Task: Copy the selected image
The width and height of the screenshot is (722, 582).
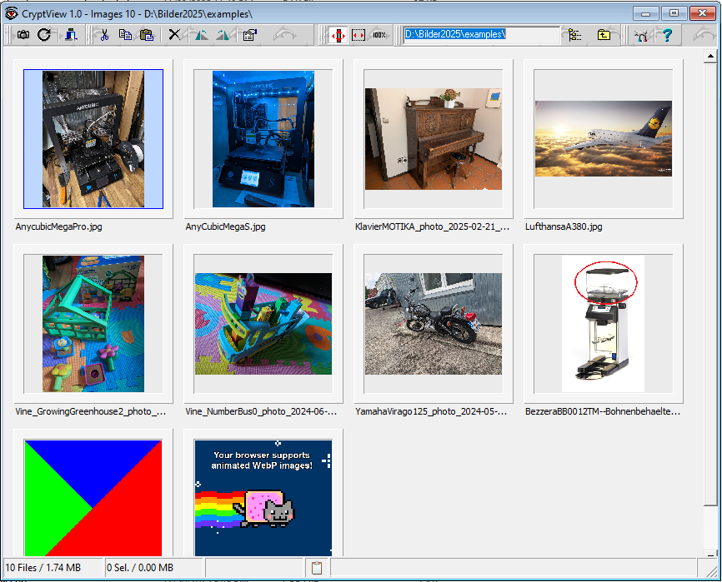Action: click(125, 35)
